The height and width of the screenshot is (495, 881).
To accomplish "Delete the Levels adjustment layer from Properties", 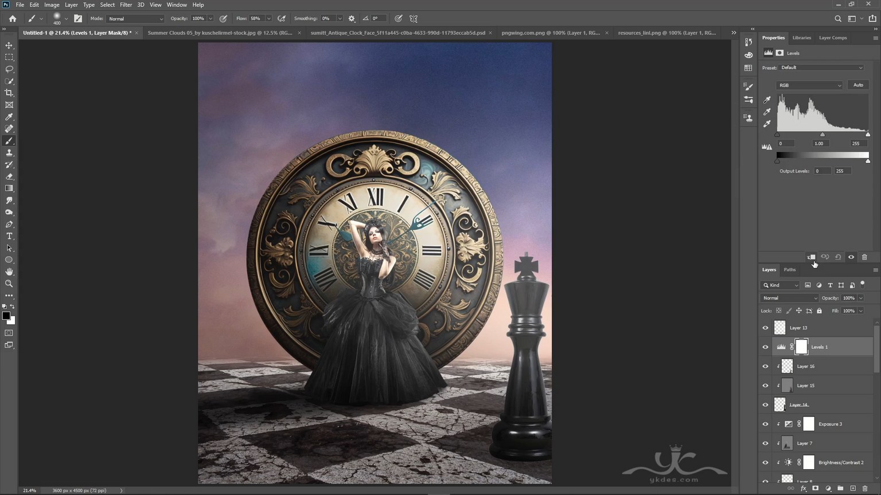I will [x=864, y=257].
